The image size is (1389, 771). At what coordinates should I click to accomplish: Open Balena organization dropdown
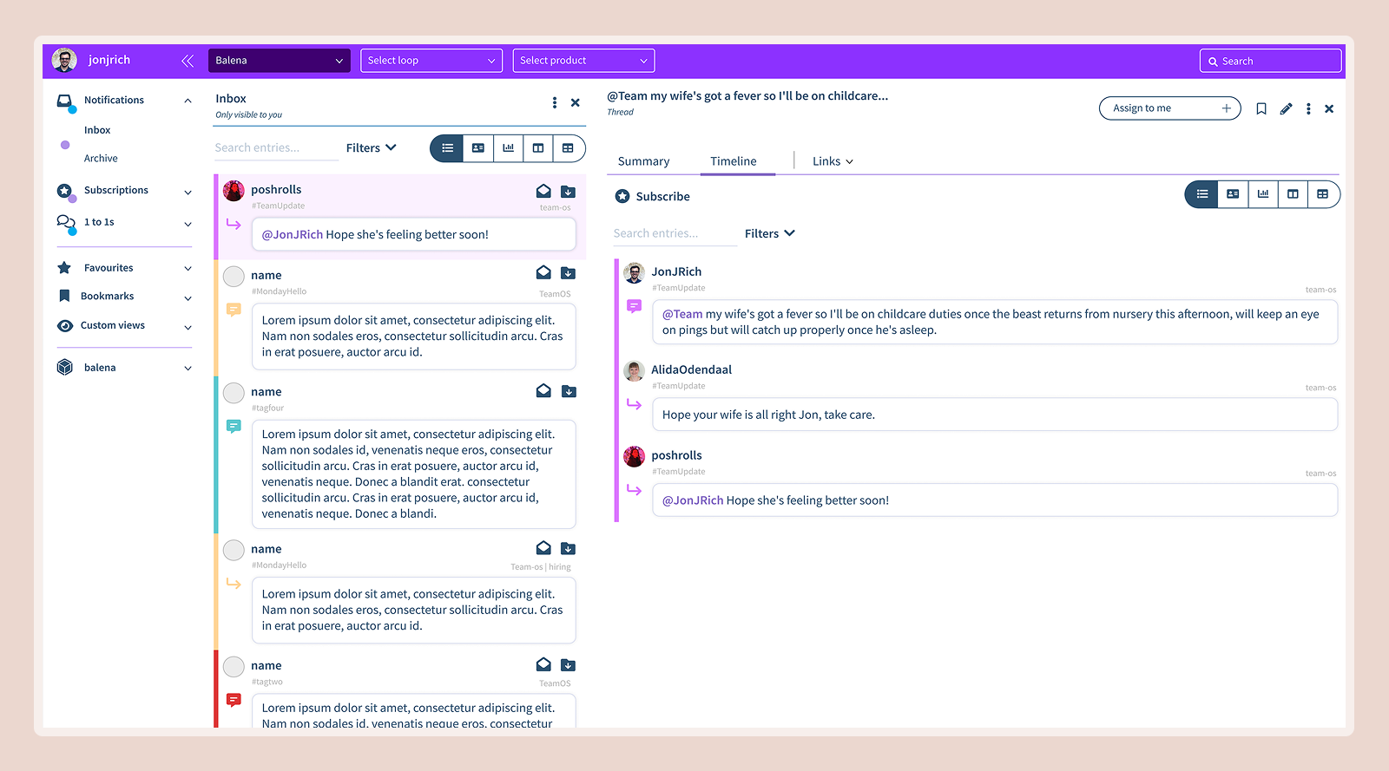pyautogui.click(x=279, y=61)
